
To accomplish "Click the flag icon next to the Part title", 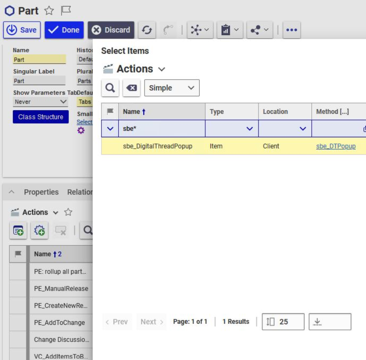I will (x=66, y=11).
